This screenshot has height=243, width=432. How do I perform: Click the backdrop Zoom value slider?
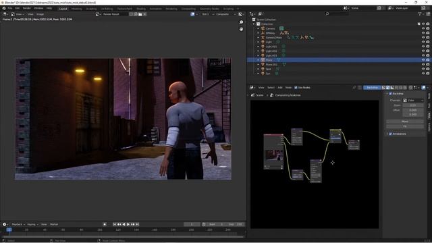(413, 105)
